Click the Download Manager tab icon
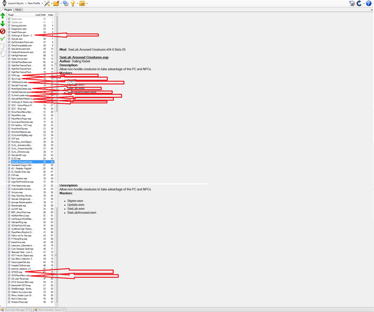 (x=2, y=310)
